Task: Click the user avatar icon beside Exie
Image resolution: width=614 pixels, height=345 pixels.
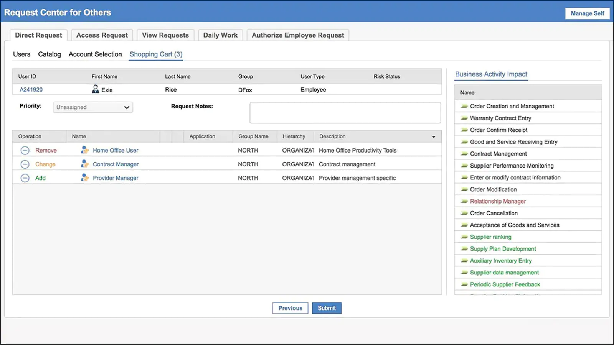Action: pos(96,89)
